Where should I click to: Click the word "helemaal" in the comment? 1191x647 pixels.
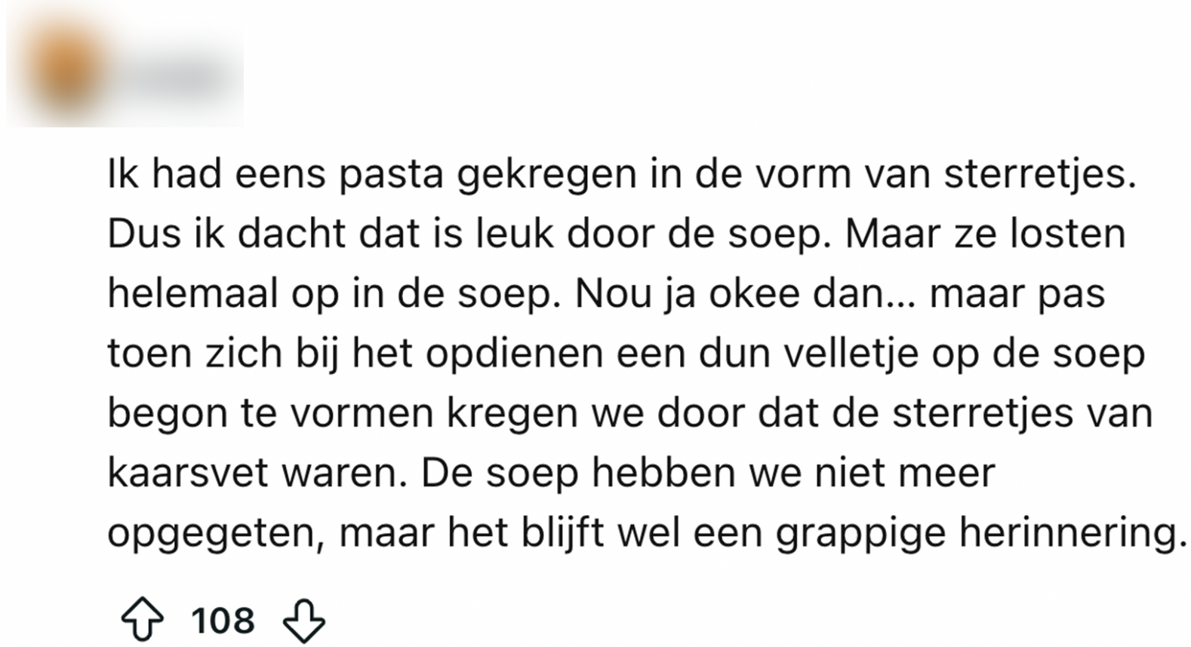click(x=194, y=294)
